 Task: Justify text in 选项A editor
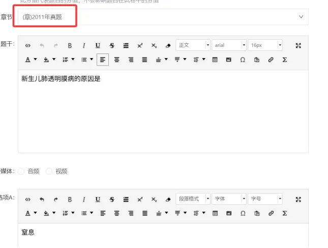(144, 213)
